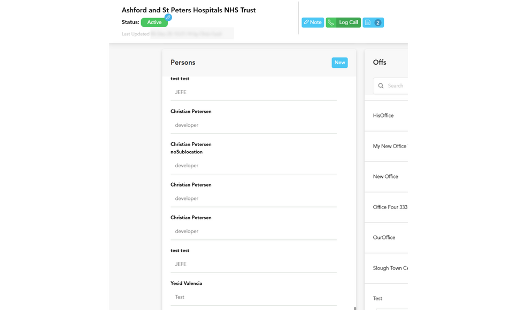Viewport: 517px width, 310px height.
Task: Click the Log Call button label
Action: point(349,22)
